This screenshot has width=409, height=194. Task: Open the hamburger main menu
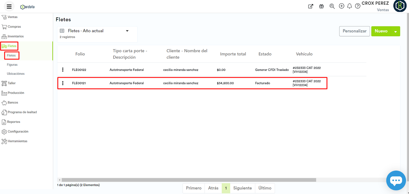[x=9, y=7]
